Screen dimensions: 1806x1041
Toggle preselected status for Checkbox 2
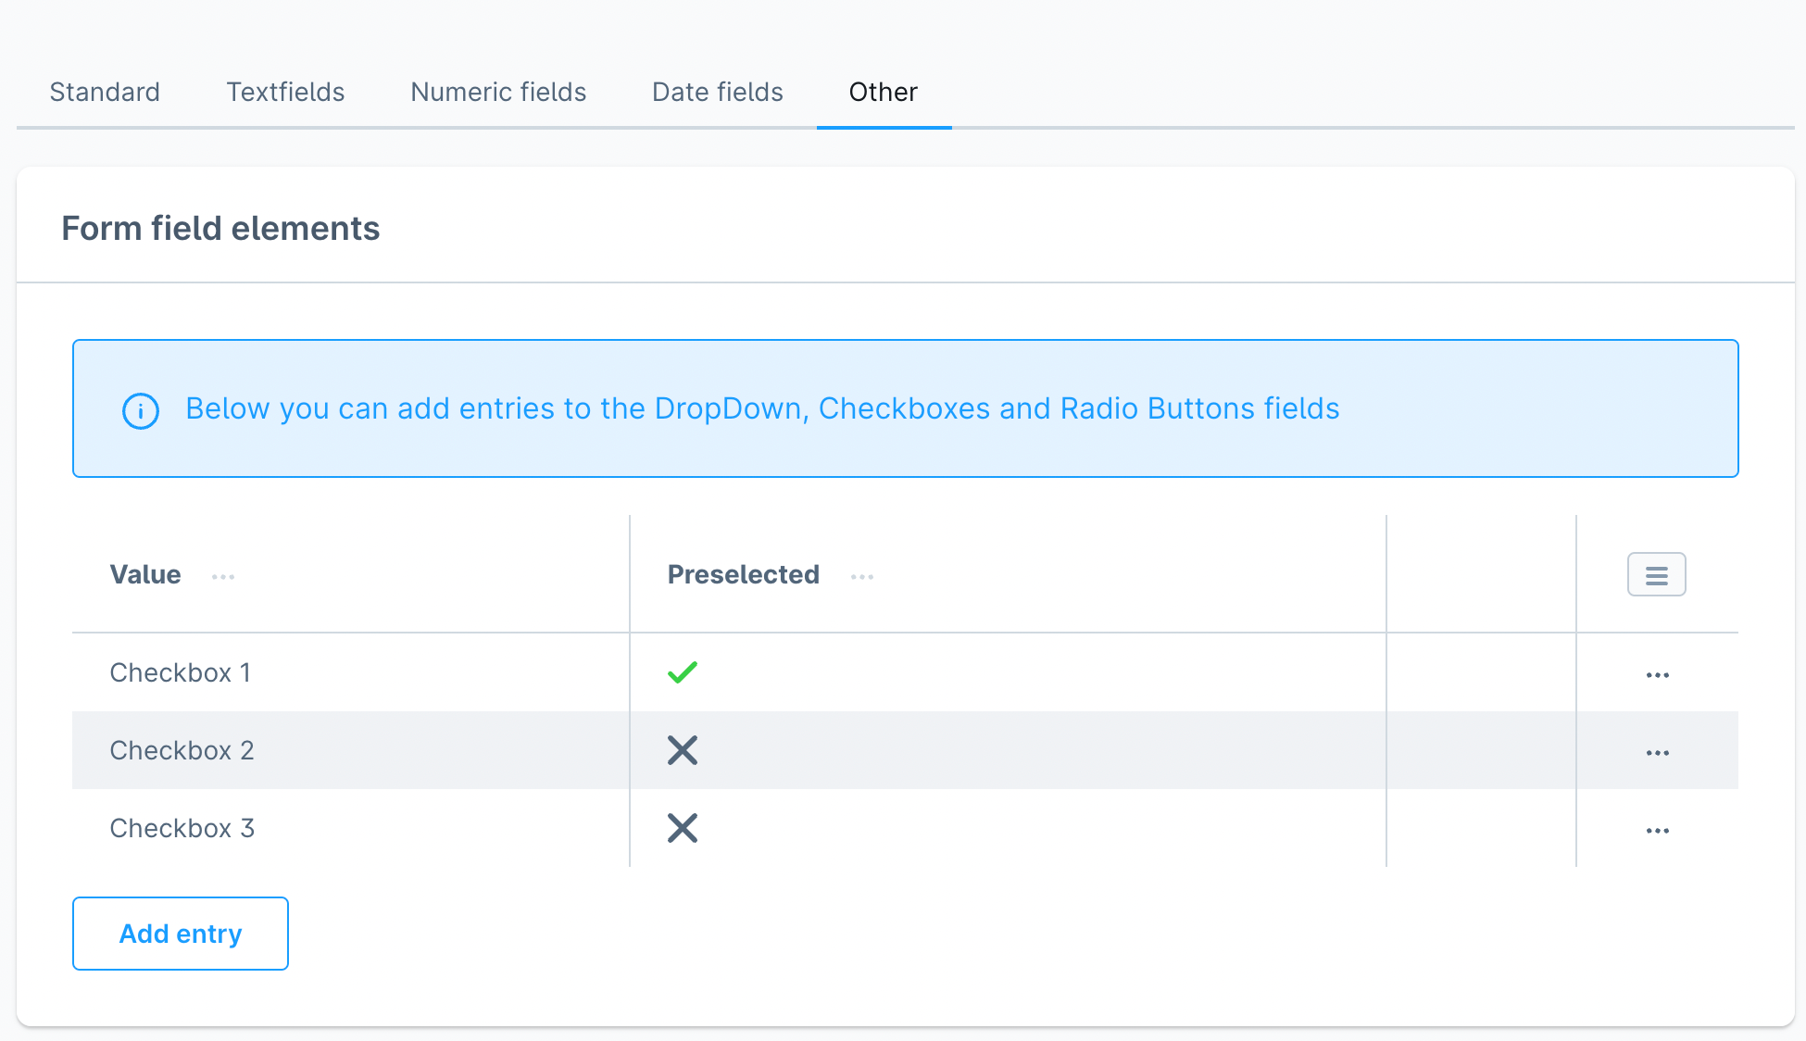click(x=683, y=749)
